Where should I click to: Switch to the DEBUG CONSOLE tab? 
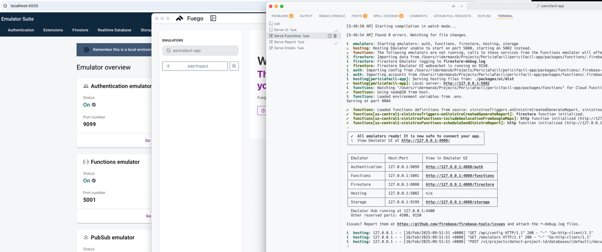(x=332, y=16)
